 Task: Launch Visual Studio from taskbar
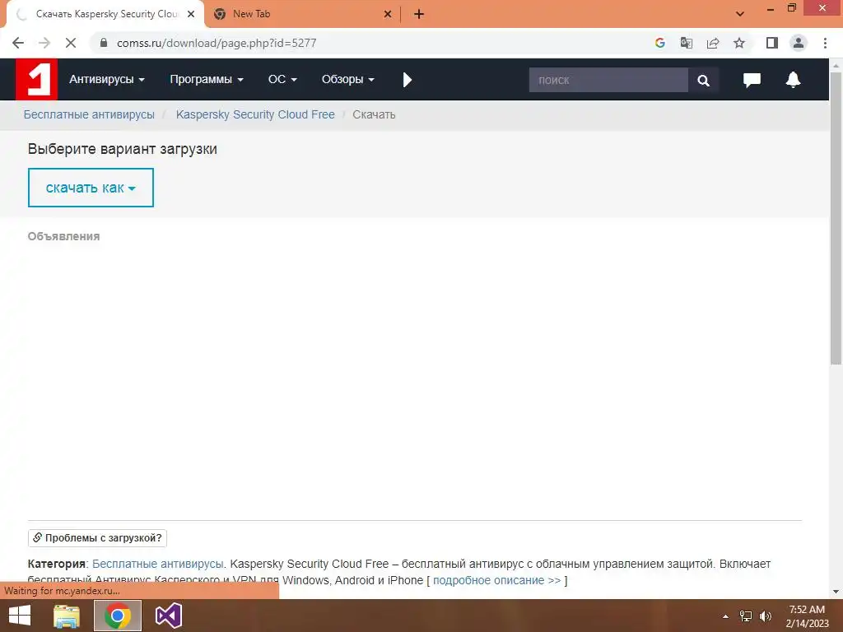[168, 616]
